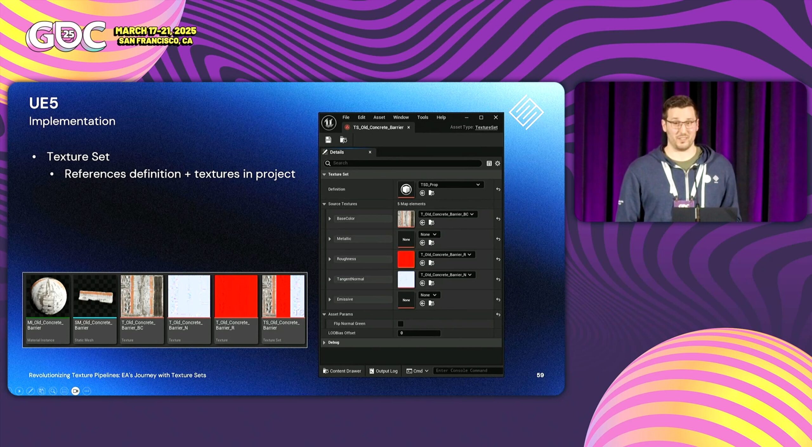Click the TextureSet asset type link
This screenshot has width=812, height=447.
(486, 127)
